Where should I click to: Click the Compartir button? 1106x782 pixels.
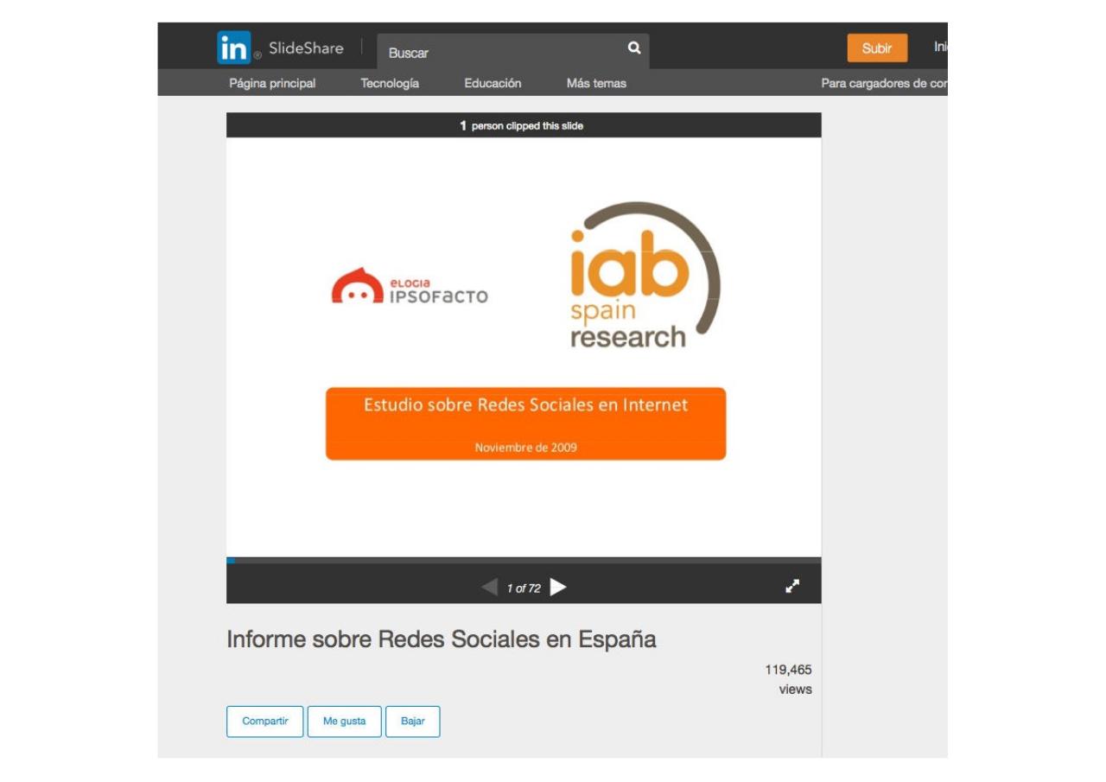click(265, 722)
